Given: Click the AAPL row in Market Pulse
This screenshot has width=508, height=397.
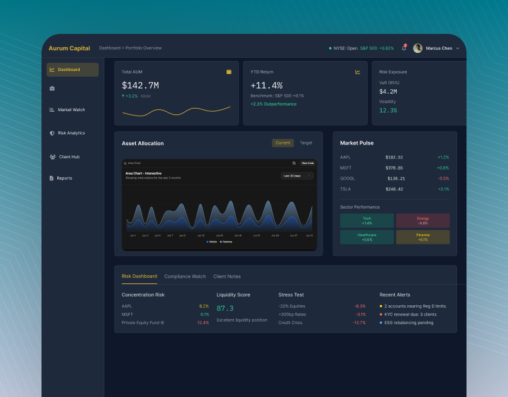Looking at the screenshot, I should pyautogui.click(x=395, y=158).
